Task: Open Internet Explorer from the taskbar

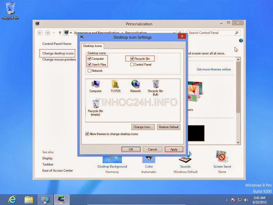Action: tap(12, 199)
